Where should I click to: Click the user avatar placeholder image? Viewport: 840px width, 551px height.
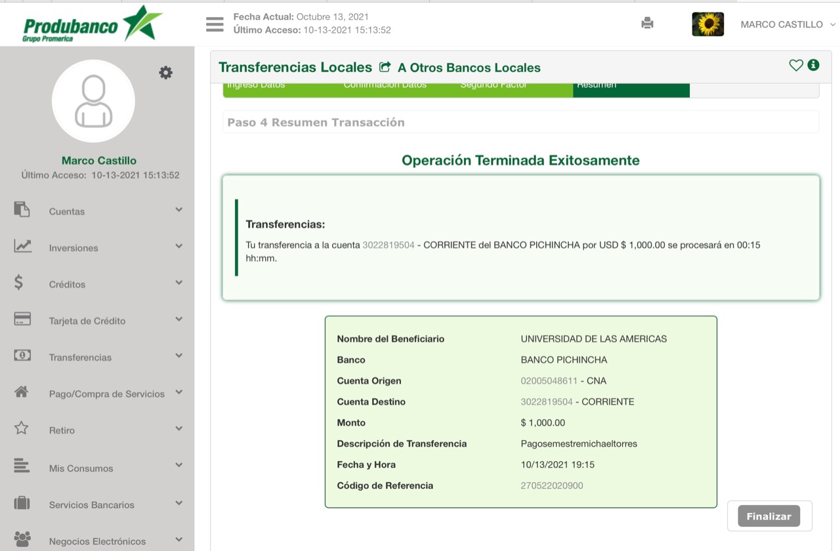93,101
